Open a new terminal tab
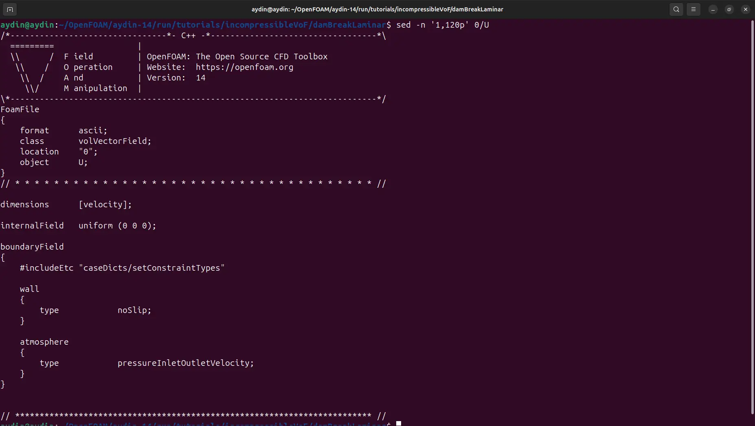The image size is (755, 426). pyautogui.click(x=10, y=9)
